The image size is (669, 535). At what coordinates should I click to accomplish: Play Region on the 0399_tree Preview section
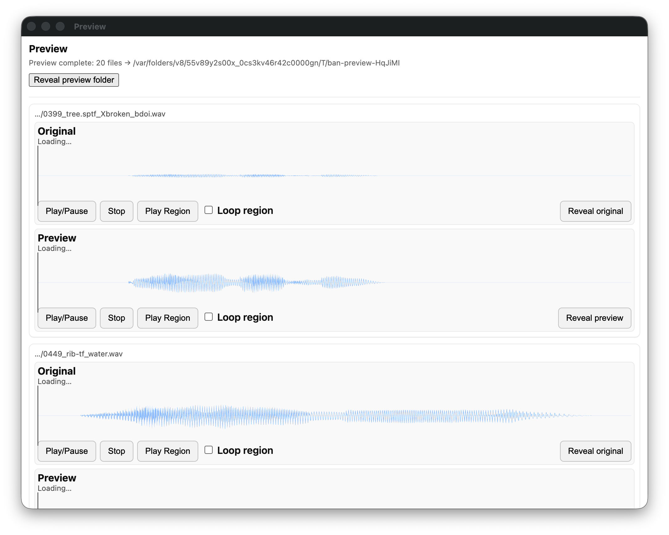pyautogui.click(x=167, y=318)
